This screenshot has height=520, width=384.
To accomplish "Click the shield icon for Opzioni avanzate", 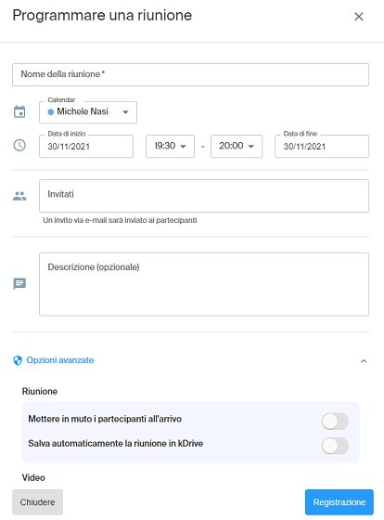I will (18, 360).
